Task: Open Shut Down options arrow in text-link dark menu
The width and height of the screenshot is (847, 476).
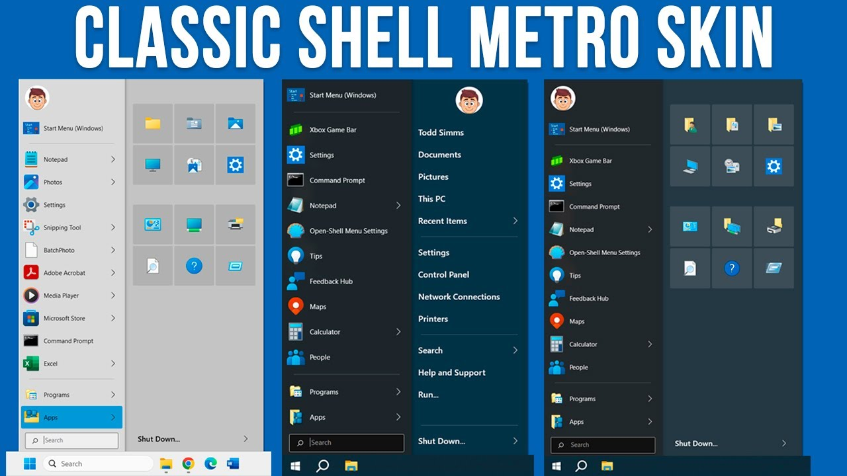Action: click(515, 441)
